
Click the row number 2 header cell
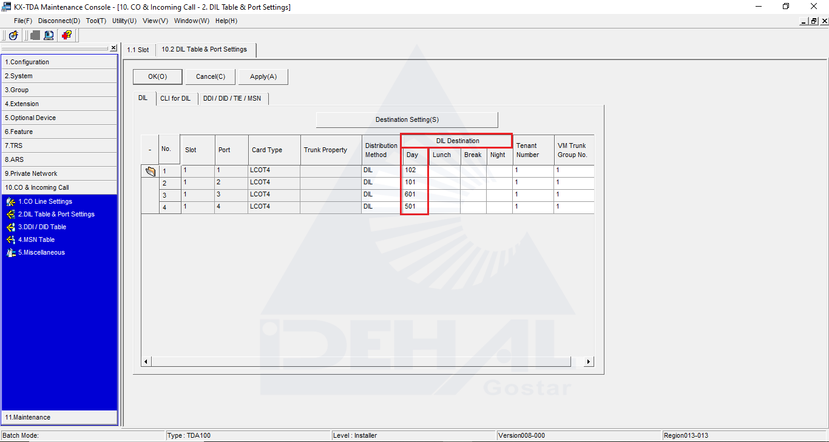coord(169,183)
